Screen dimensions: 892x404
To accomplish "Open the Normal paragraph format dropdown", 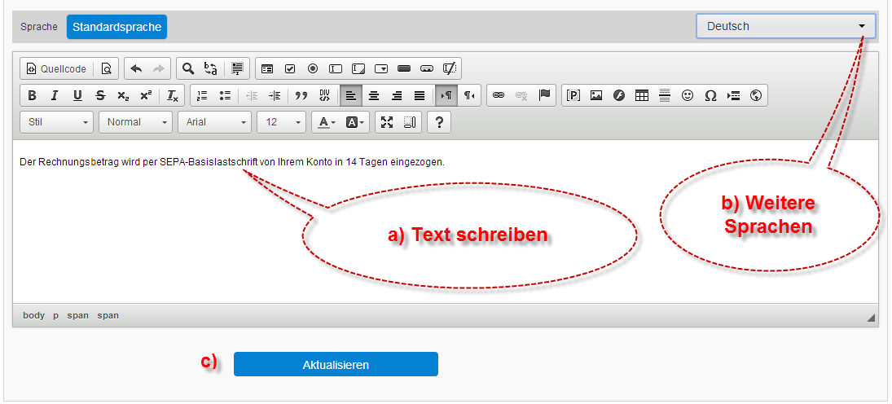I will (x=135, y=121).
